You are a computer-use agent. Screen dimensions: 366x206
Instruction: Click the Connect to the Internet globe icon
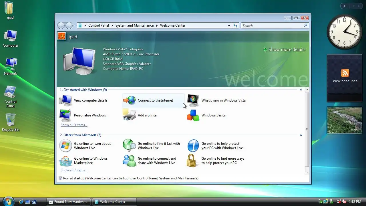click(130, 100)
